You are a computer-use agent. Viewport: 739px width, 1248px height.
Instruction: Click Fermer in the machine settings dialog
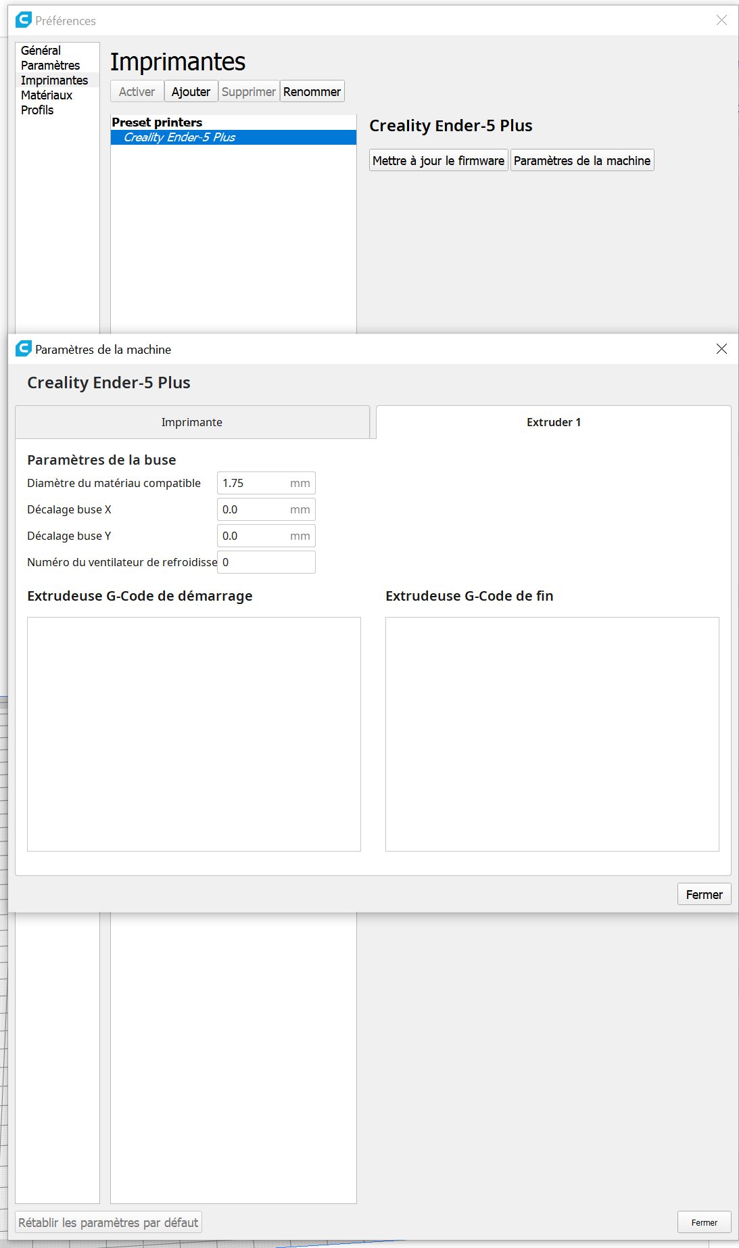pyautogui.click(x=704, y=894)
